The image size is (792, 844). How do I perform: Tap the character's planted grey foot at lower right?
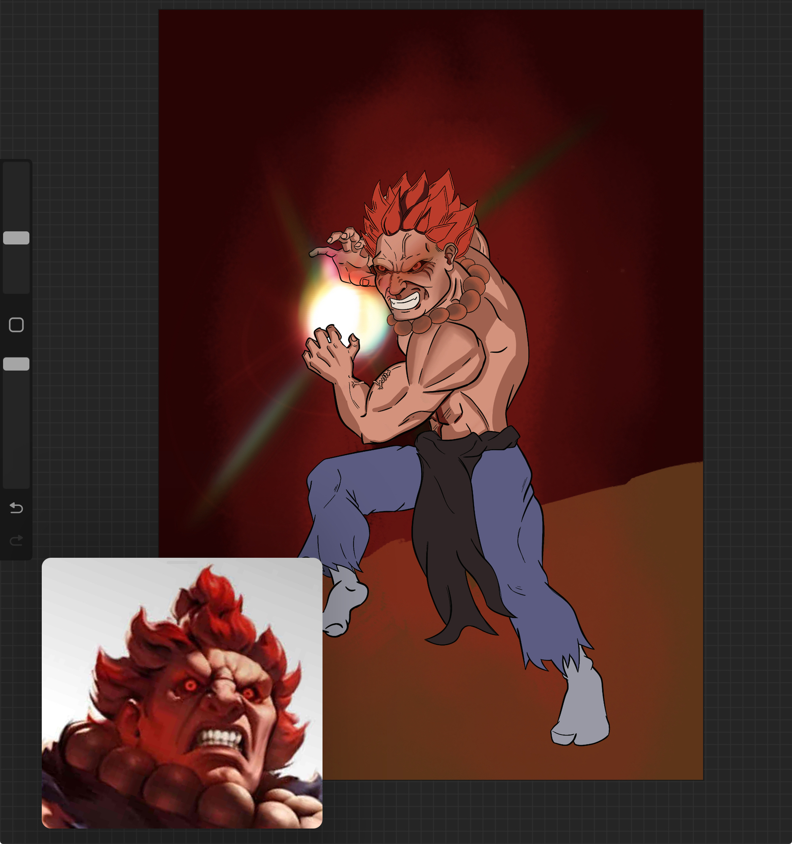point(581,717)
